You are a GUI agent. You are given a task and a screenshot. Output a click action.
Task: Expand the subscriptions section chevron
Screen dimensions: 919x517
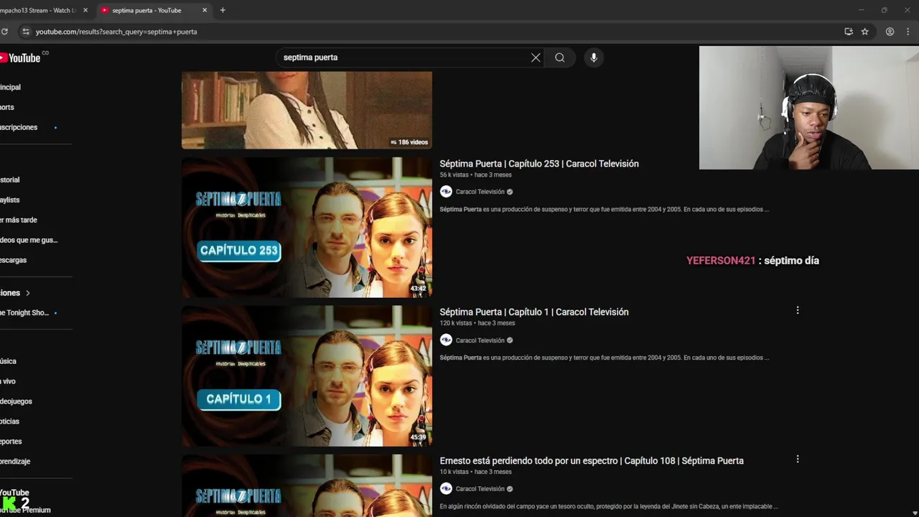[28, 293]
